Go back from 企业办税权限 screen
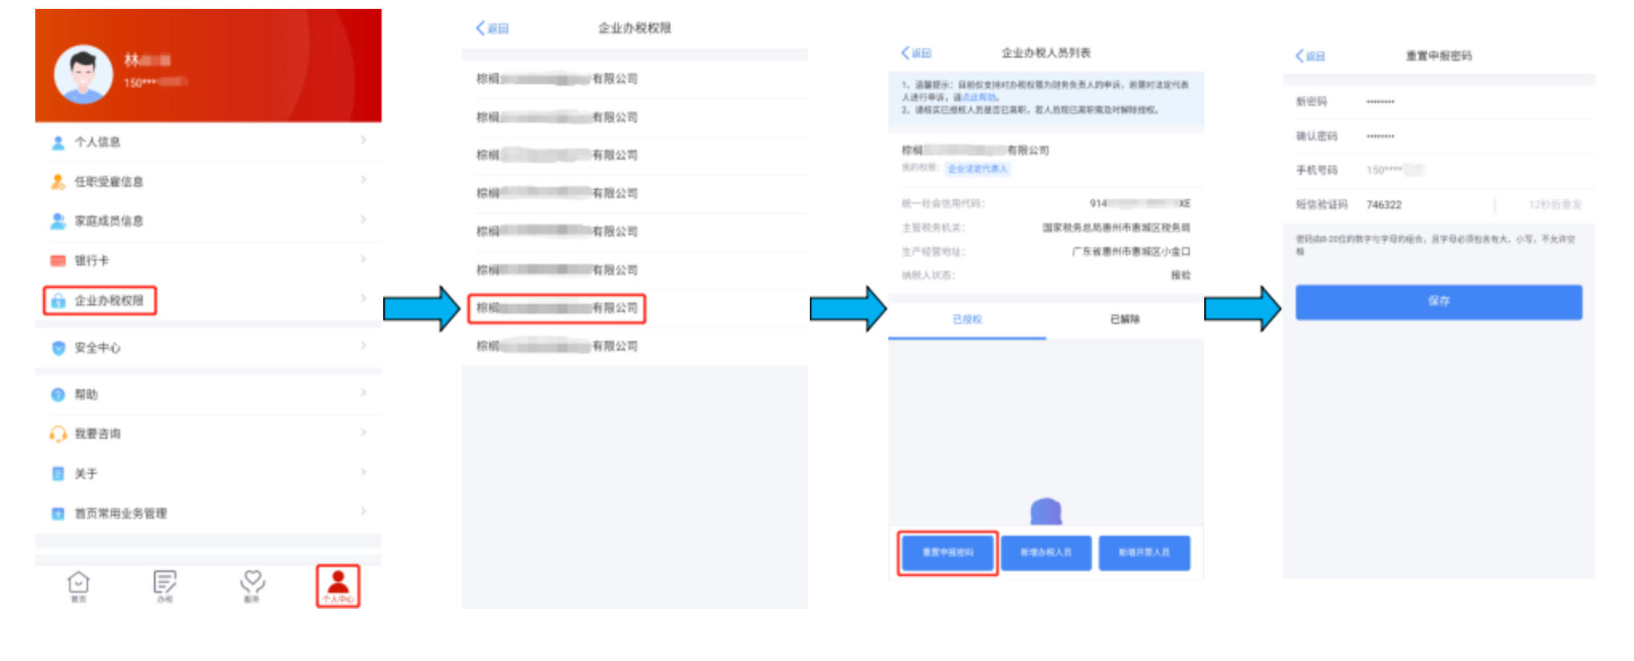The width and height of the screenshot is (1634, 661). [x=491, y=28]
